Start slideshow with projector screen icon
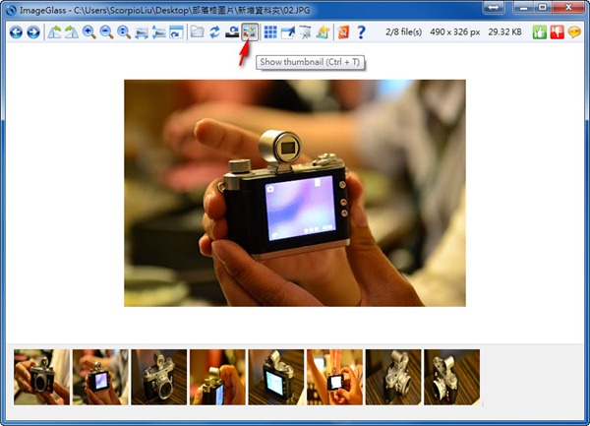 click(305, 32)
